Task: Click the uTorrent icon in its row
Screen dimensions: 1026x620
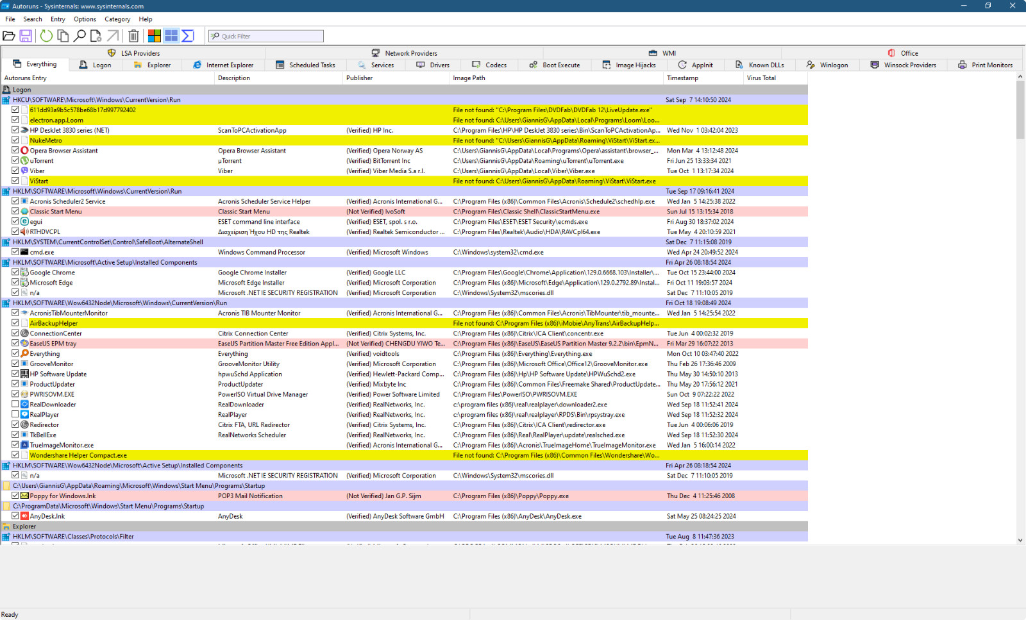Action: click(x=24, y=161)
